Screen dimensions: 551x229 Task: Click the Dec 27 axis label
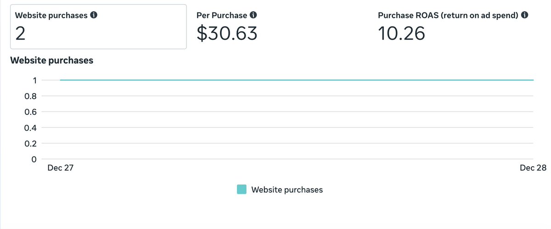pyautogui.click(x=61, y=168)
